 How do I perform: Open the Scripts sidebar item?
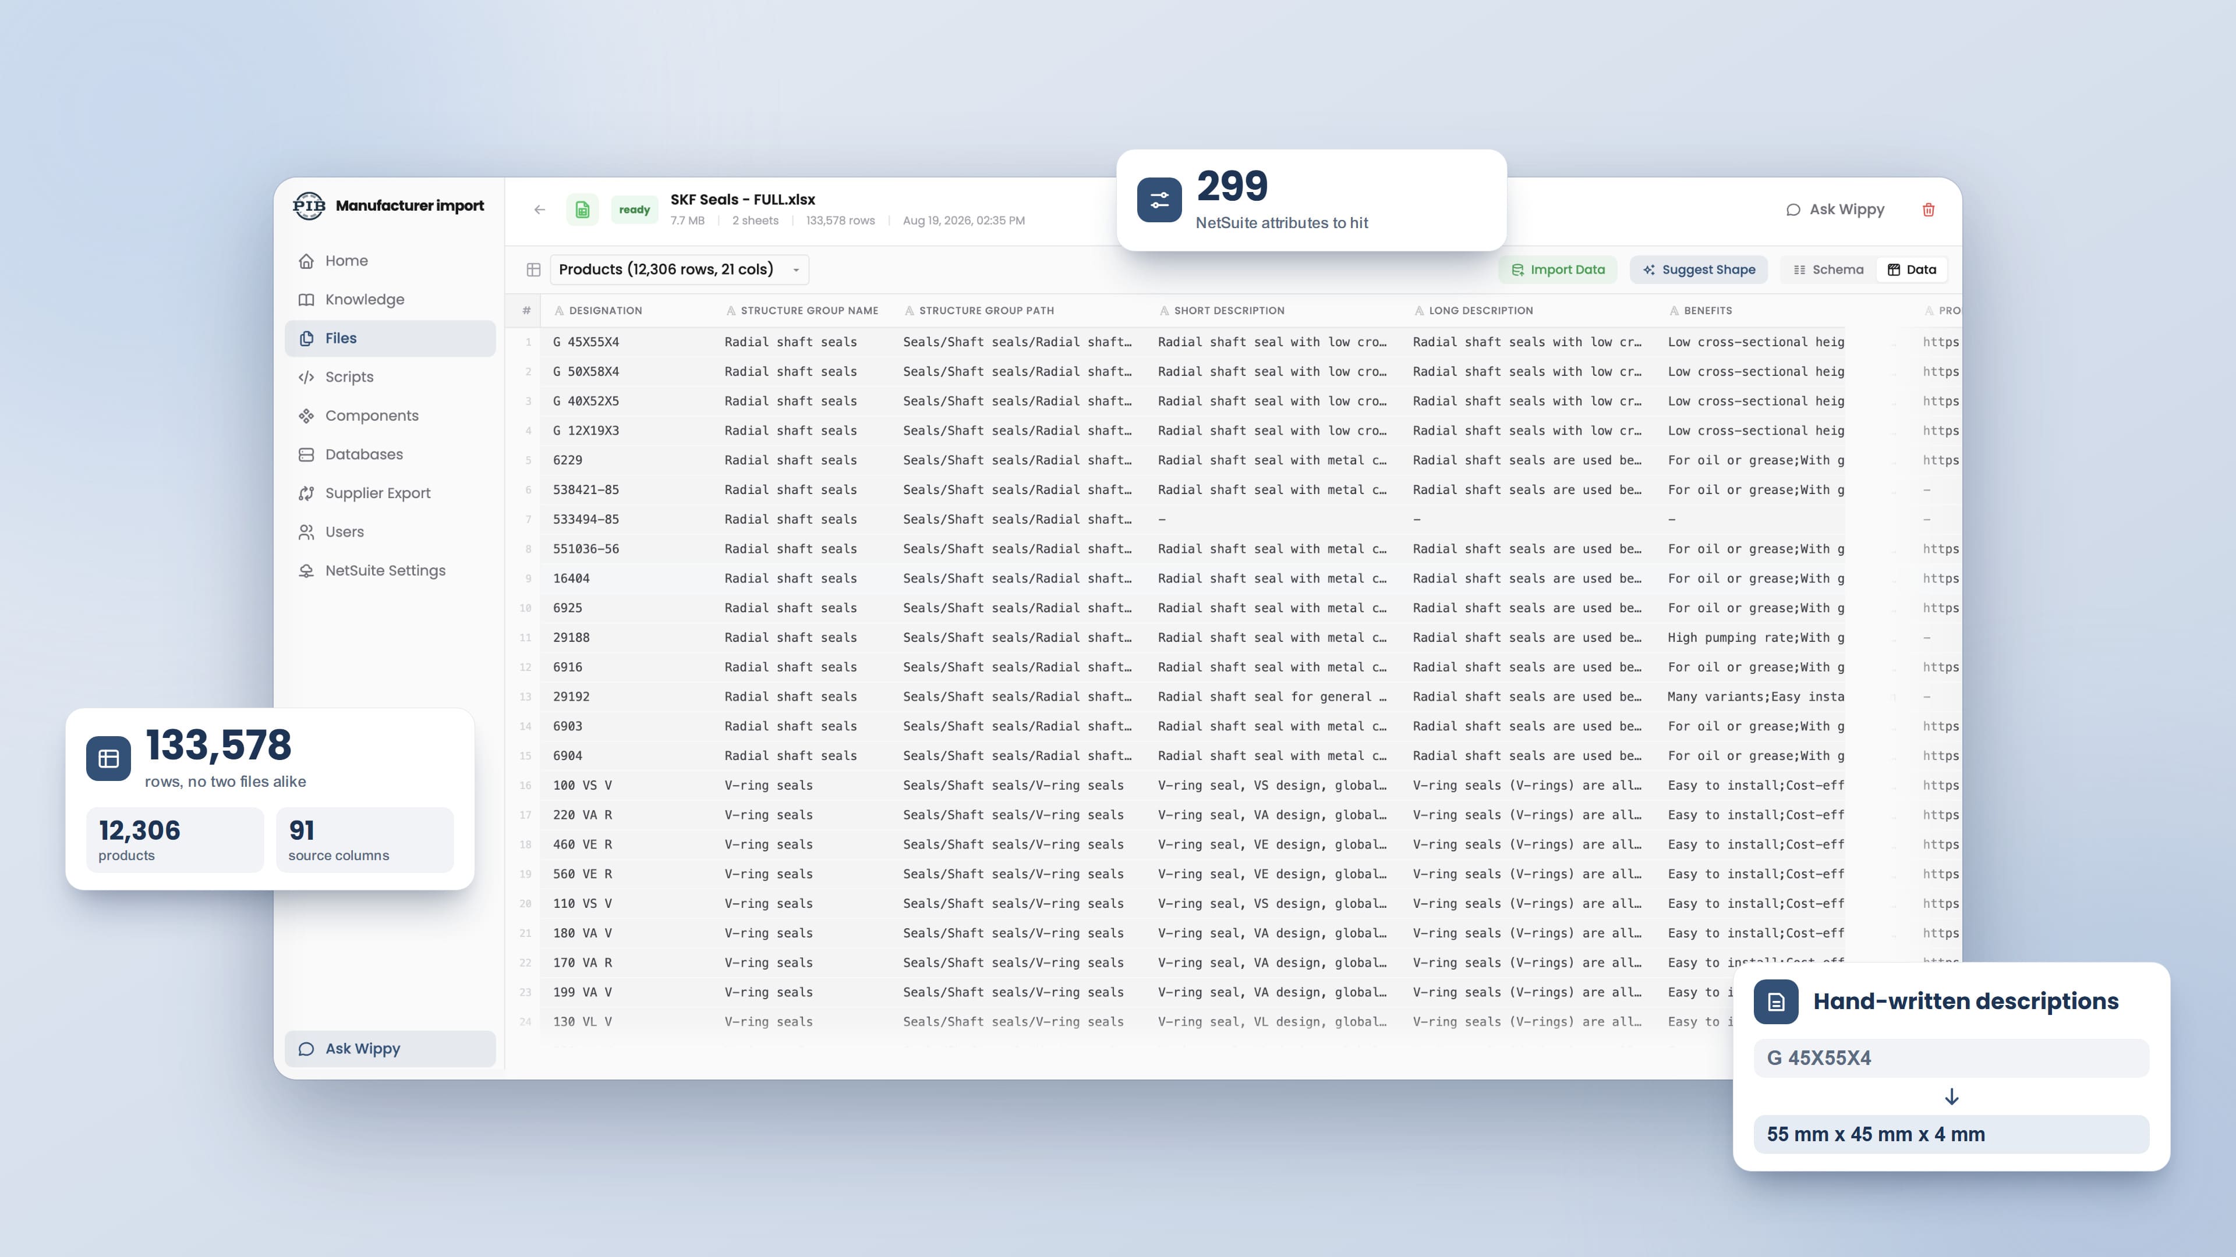tap(390, 377)
